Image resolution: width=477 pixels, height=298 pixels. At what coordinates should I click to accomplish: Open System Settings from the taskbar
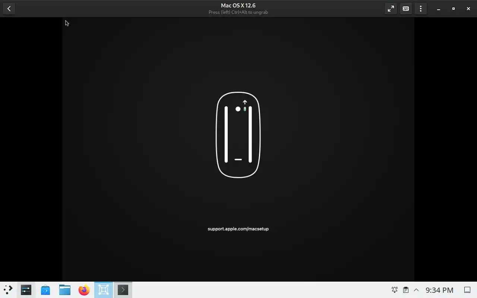26,290
